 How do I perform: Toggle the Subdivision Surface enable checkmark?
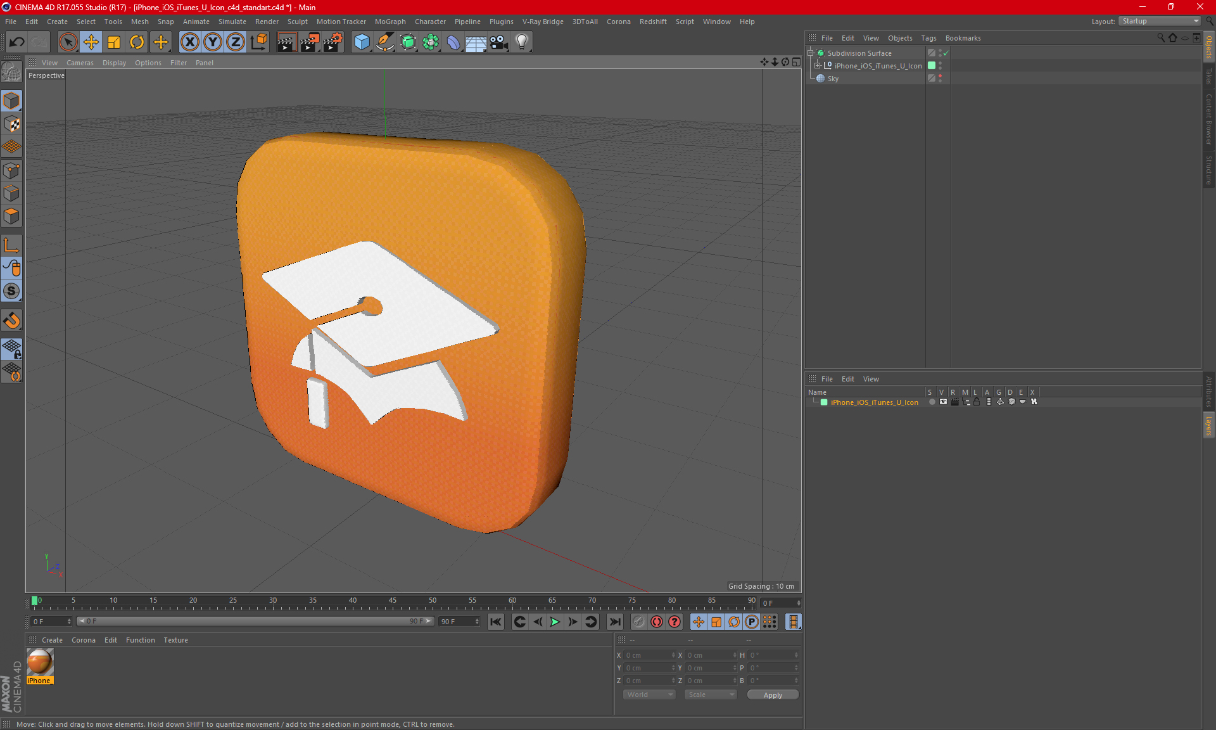click(x=946, y=53)
